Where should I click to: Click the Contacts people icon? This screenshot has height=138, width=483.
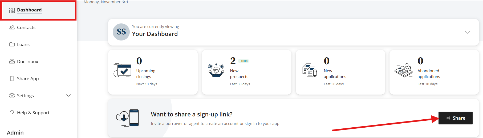[12, 27]
